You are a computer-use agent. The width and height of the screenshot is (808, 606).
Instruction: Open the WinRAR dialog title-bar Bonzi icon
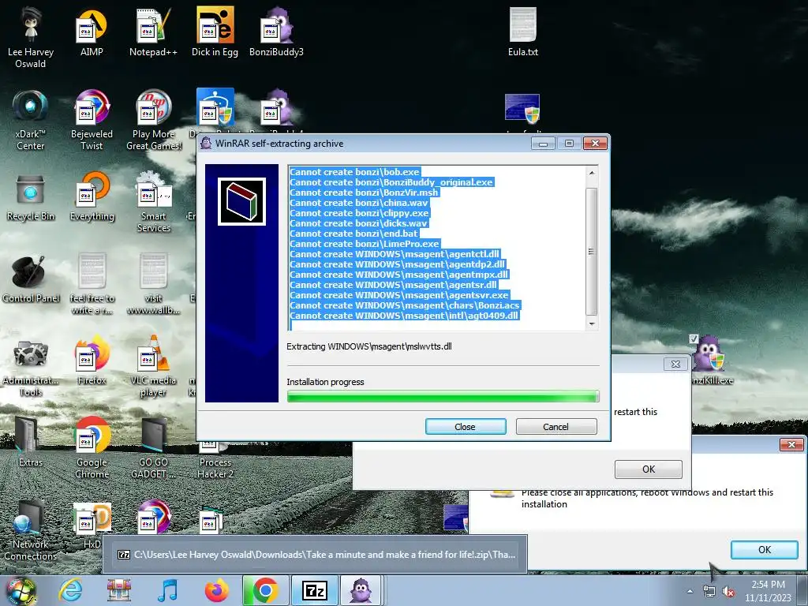(x=206, y=144)
